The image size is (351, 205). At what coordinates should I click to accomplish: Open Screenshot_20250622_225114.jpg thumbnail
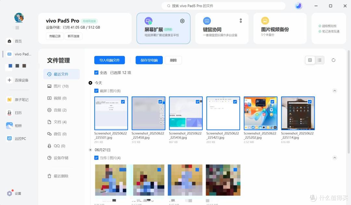tap(298, 113)
